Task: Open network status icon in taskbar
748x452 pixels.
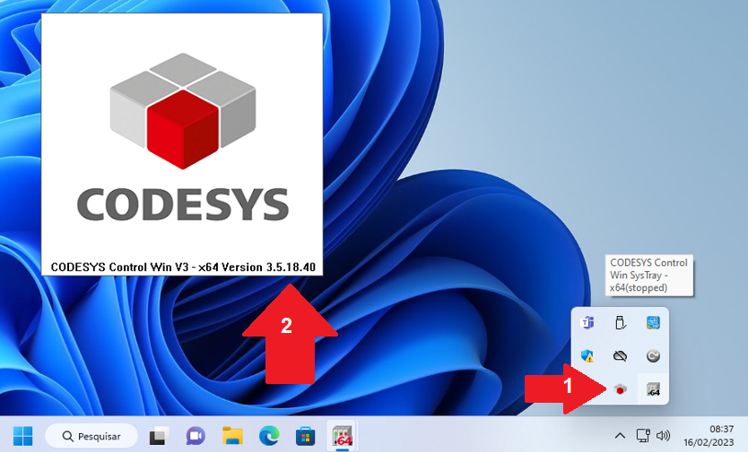Action: click(643, 435)
